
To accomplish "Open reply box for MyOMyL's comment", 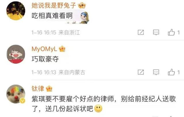I will [156, 72].
